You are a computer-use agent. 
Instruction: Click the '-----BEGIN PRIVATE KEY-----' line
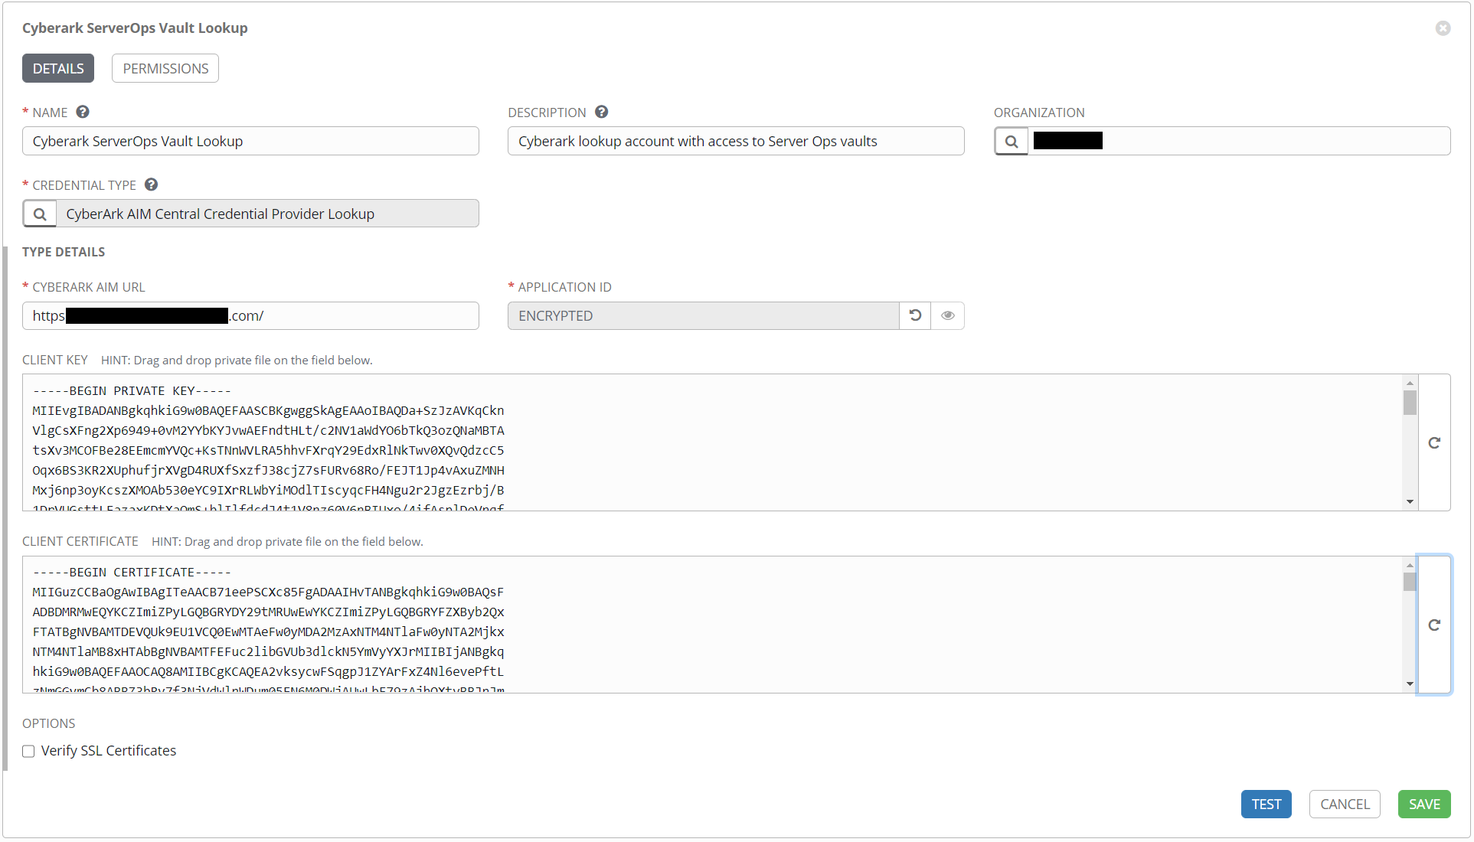click(x=132, y=390)
